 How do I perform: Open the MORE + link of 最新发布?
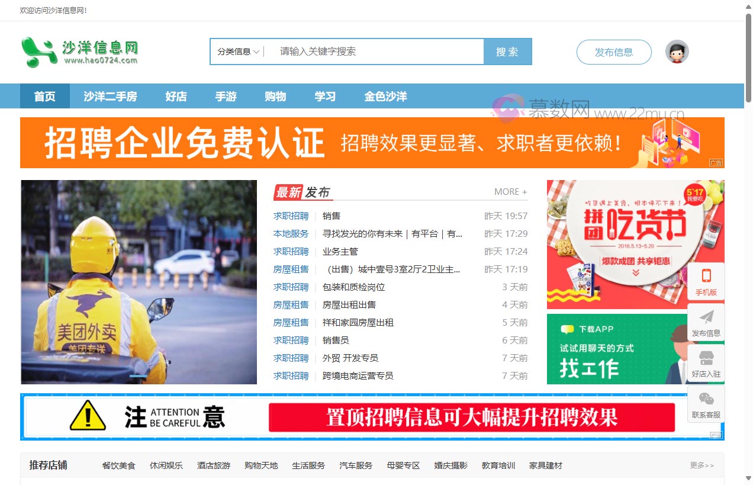coord(510,191)
